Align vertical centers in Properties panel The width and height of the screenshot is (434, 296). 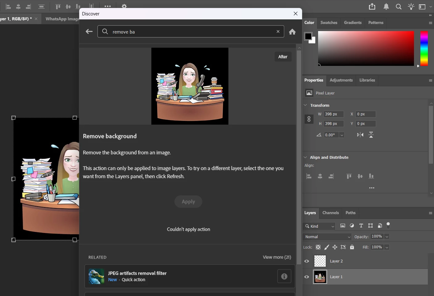point(360,176)
